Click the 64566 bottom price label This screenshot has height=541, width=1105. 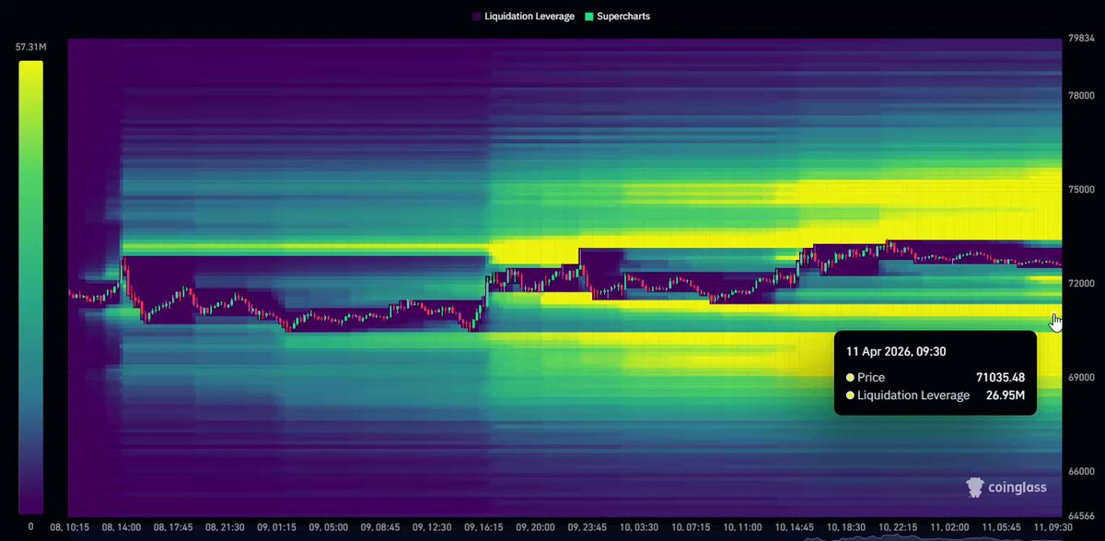1081,516
